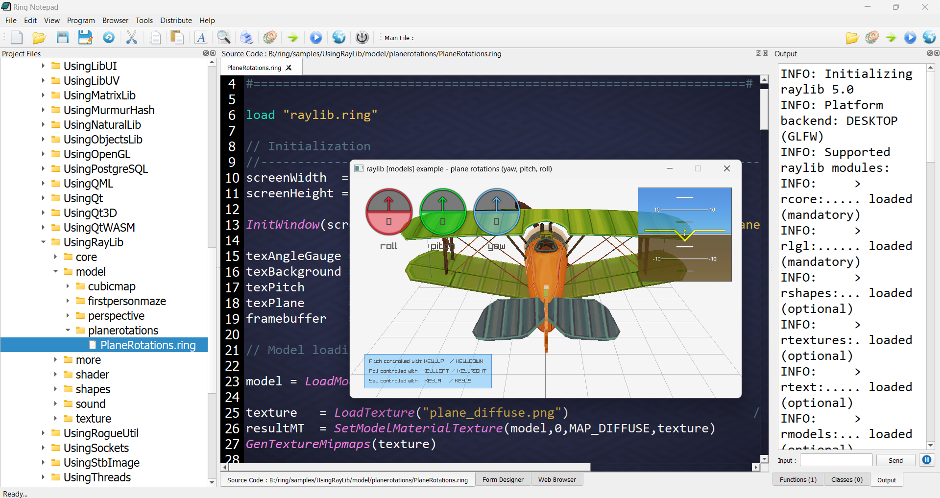Print the current file

coord(246,37)
